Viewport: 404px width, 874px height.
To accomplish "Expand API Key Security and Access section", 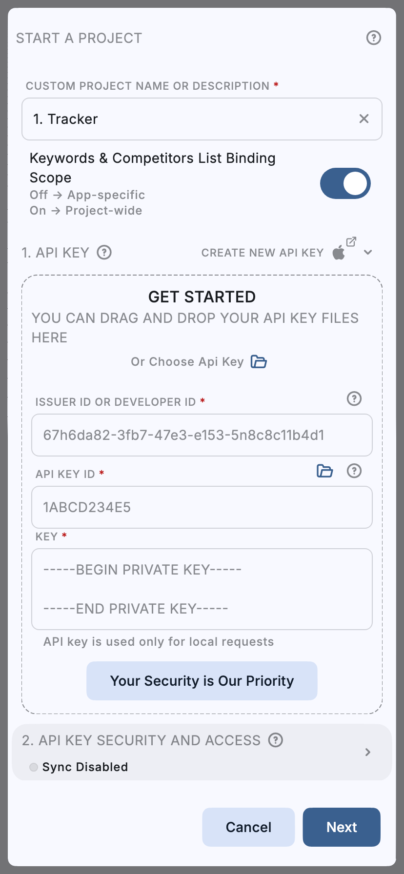I will [368, 752].
